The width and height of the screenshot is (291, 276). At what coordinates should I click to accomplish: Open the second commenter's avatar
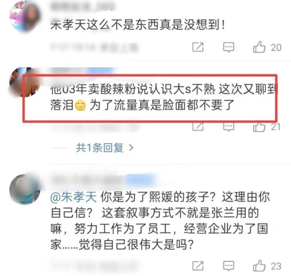coord(25,82)
